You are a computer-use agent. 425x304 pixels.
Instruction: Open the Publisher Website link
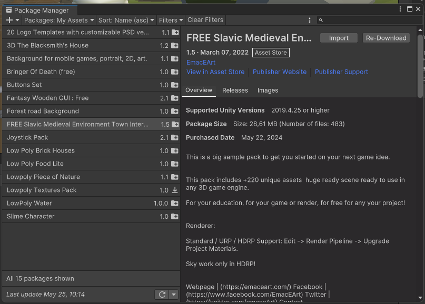[x=280, y=72]
